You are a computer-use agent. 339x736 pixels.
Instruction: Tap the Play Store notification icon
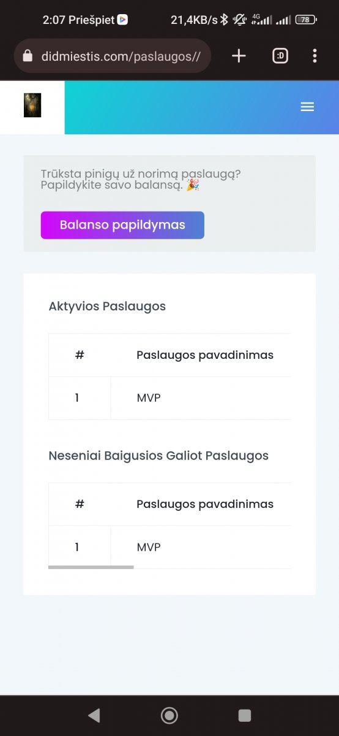click(x=123, y=20)
